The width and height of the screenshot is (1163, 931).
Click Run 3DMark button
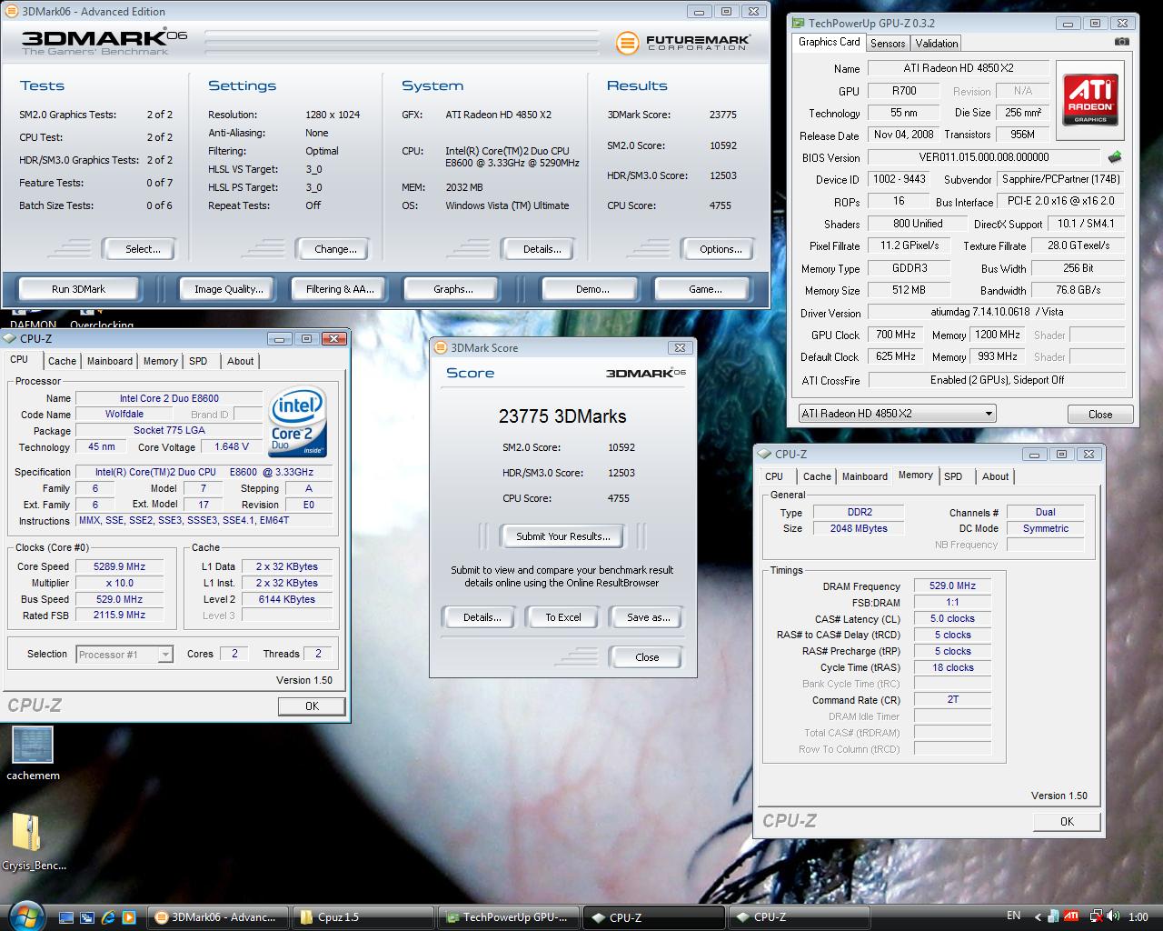coord(78,289)
